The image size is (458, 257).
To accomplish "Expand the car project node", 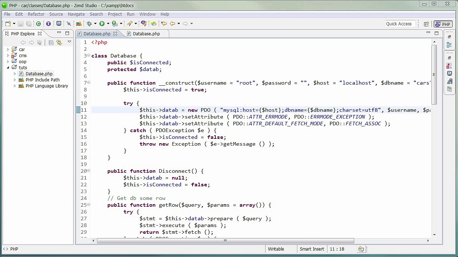I will 8,50.
